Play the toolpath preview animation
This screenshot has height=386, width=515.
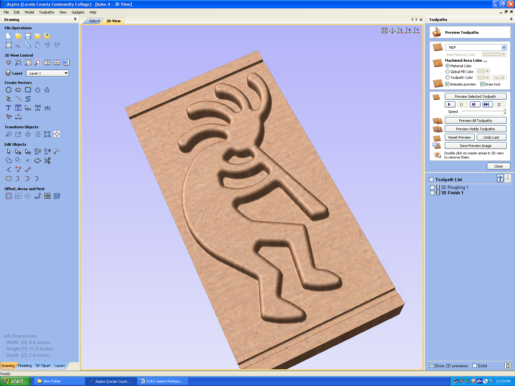pos(450,104)
